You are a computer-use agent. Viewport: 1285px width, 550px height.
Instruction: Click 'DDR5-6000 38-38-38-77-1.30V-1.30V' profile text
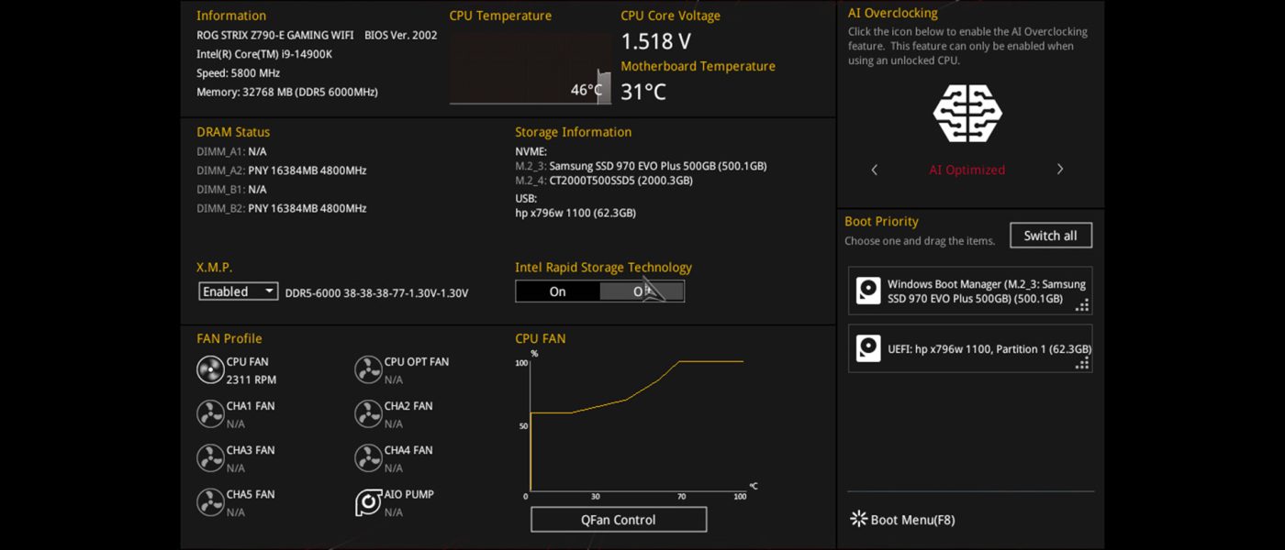tap(377, 293)
